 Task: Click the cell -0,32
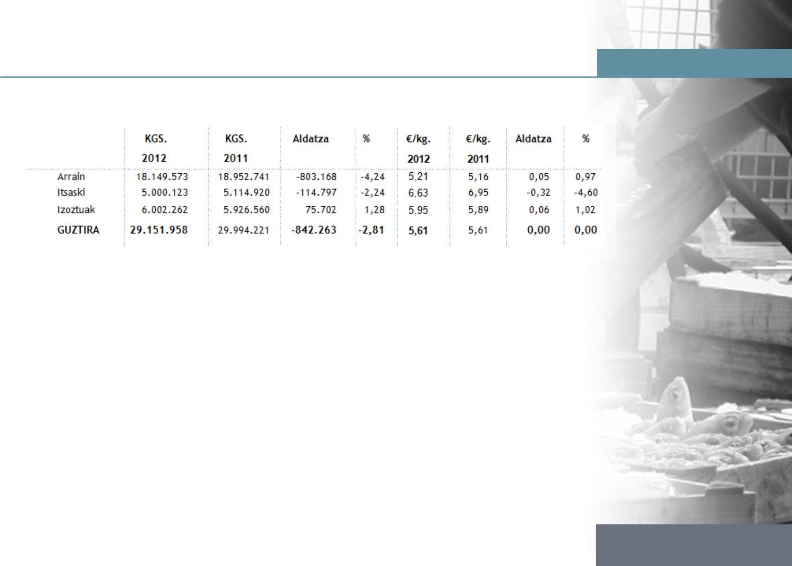[538, 192]
